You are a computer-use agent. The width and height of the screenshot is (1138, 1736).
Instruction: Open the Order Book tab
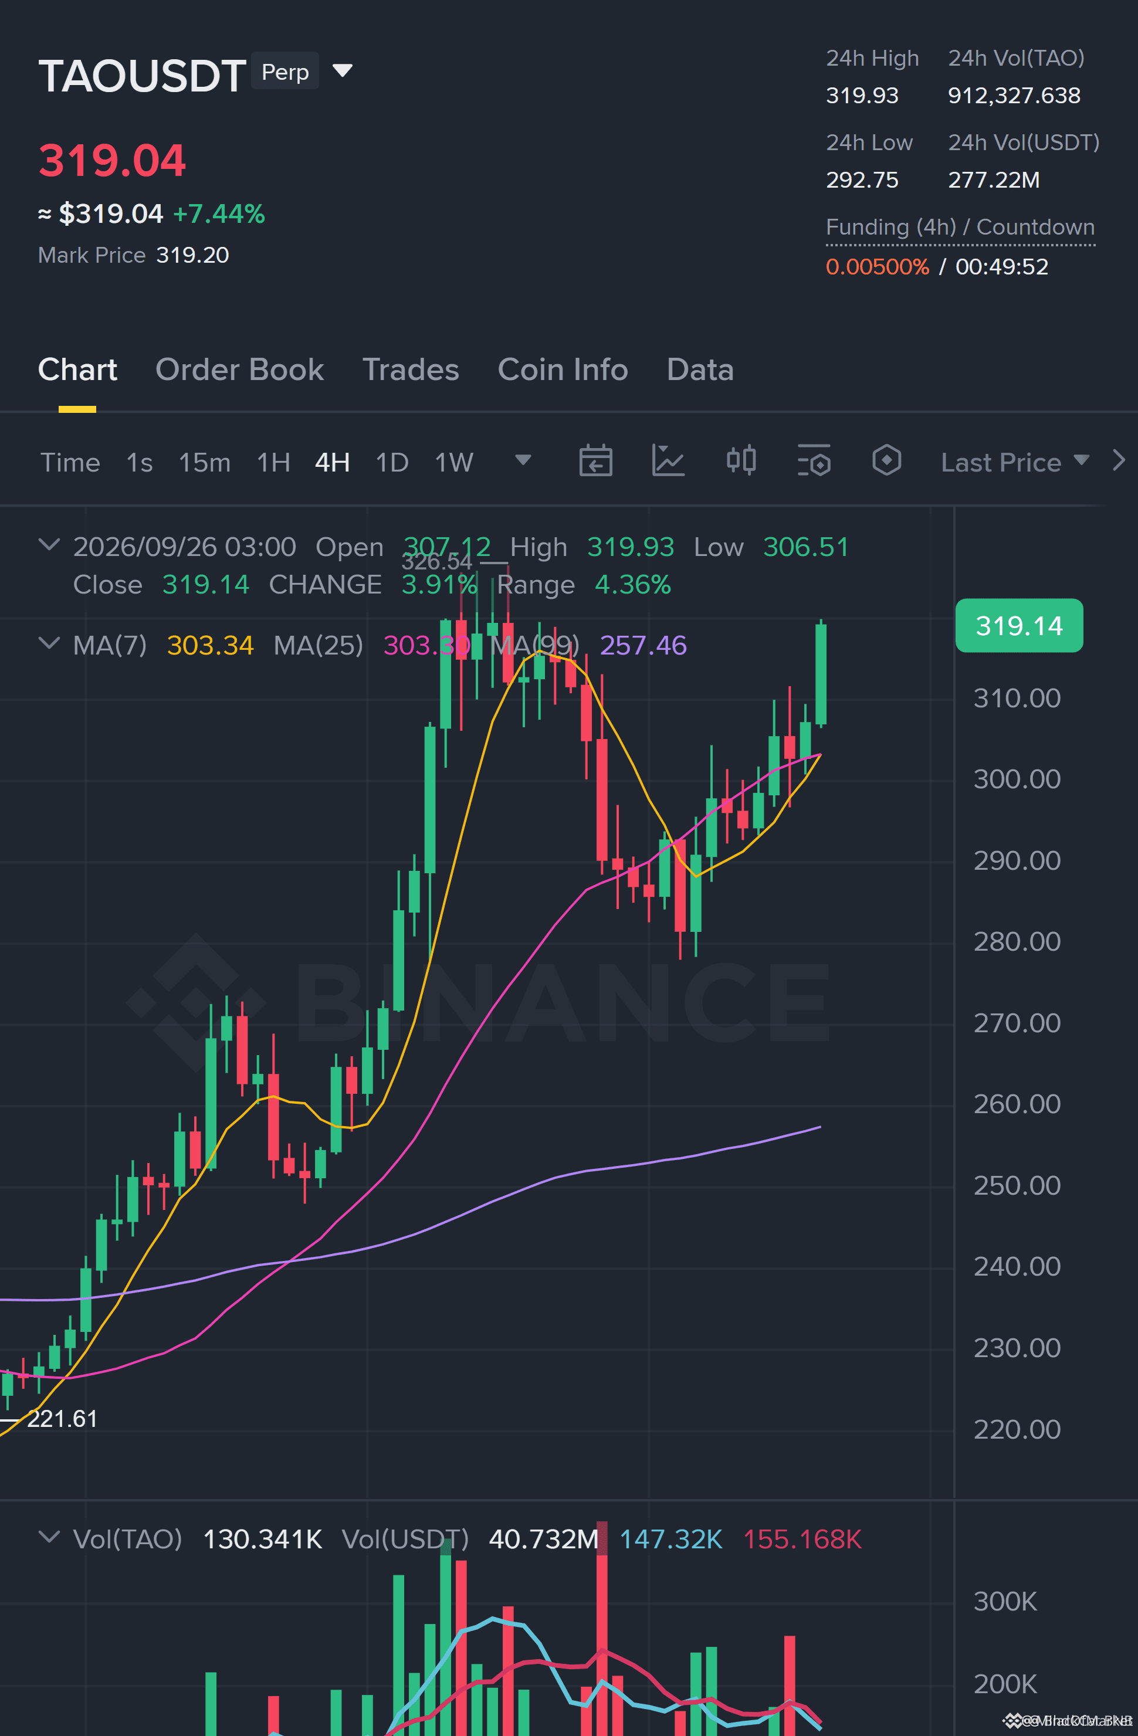239,370
